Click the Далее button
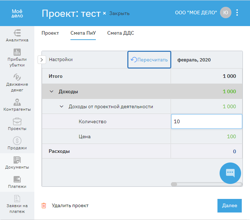This screenshot has width=250, height=220. coord(229,205)
